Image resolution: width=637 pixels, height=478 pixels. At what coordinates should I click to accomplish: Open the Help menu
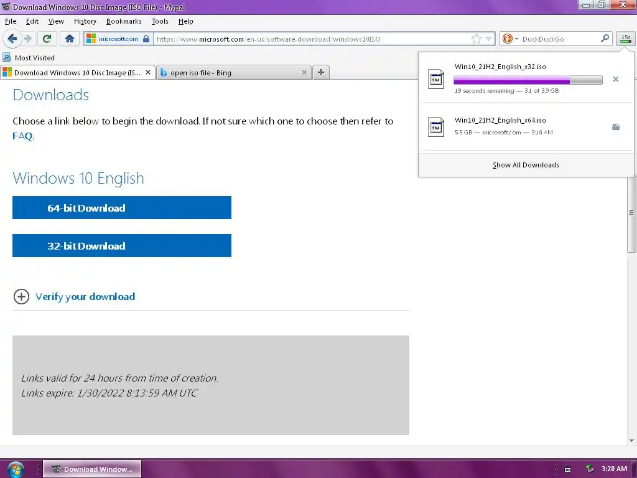point(185,21)
